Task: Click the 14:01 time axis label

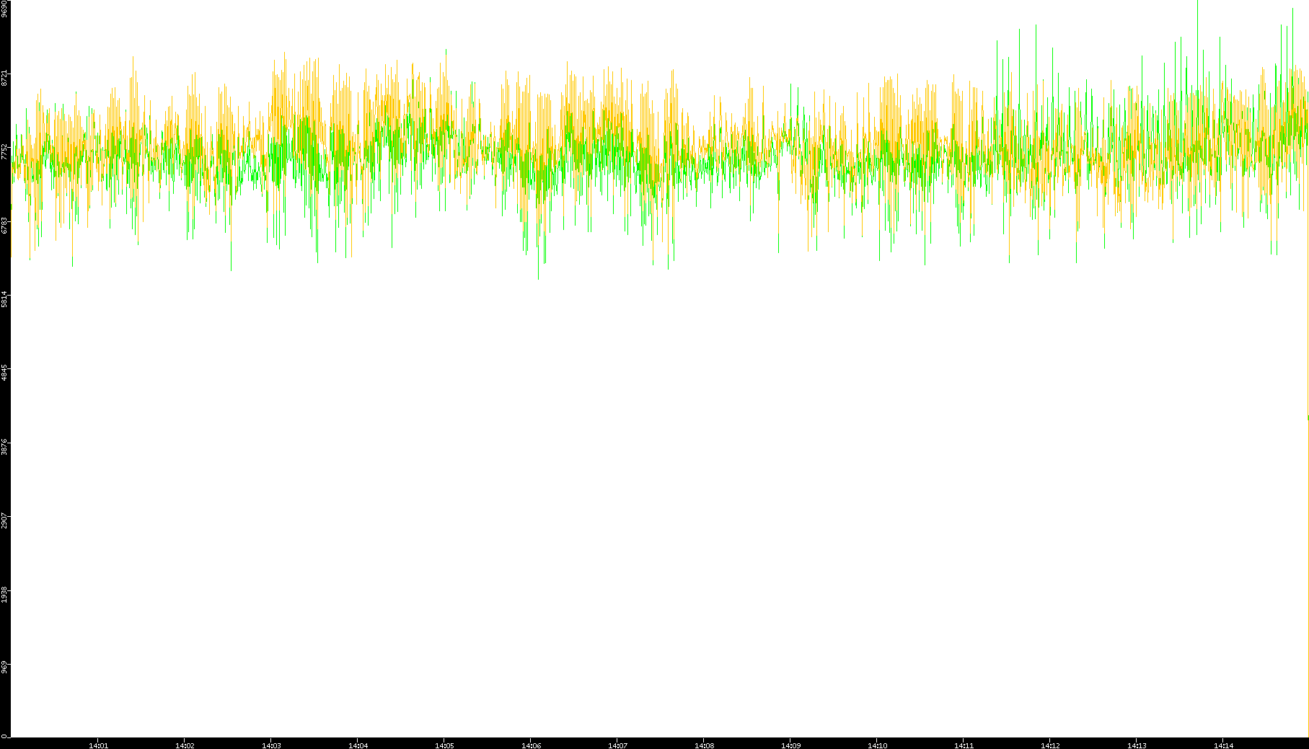Action: [98, 745]
